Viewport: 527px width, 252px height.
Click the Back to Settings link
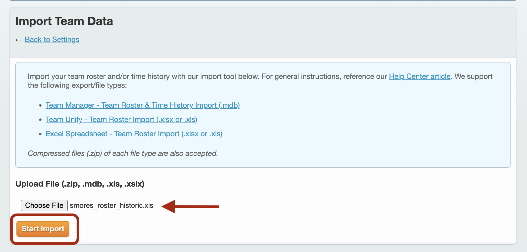pyautogui.click(x=52, y=40)
